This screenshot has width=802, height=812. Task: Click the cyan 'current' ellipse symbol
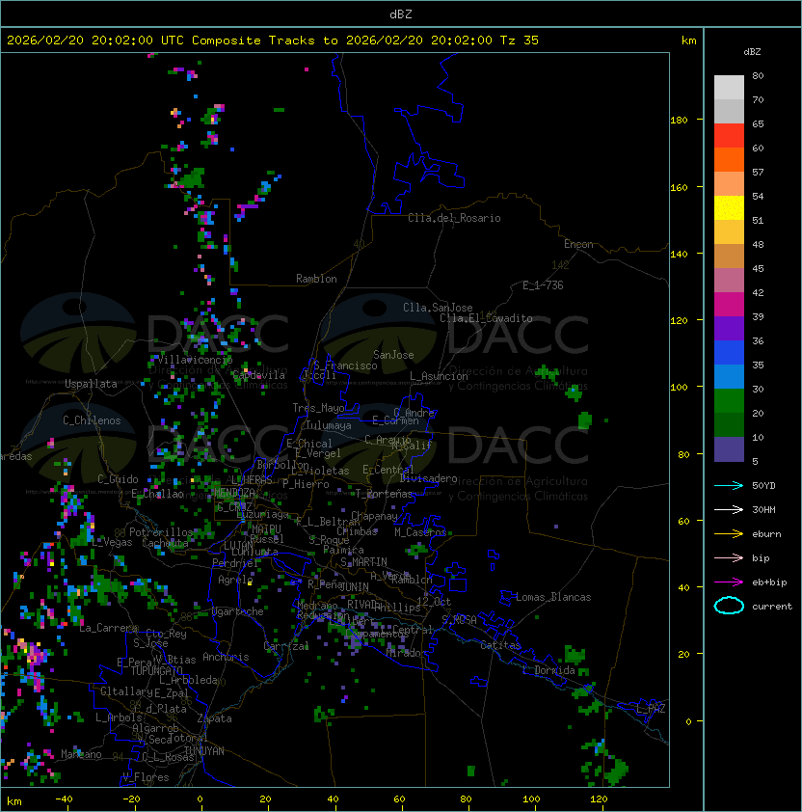(729, 606)
